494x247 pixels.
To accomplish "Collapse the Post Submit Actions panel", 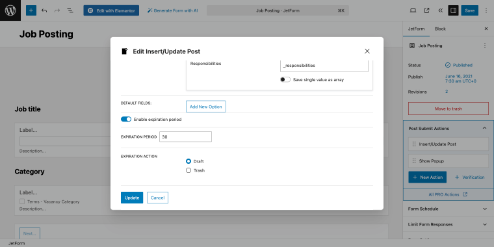I will click(484, 129).
